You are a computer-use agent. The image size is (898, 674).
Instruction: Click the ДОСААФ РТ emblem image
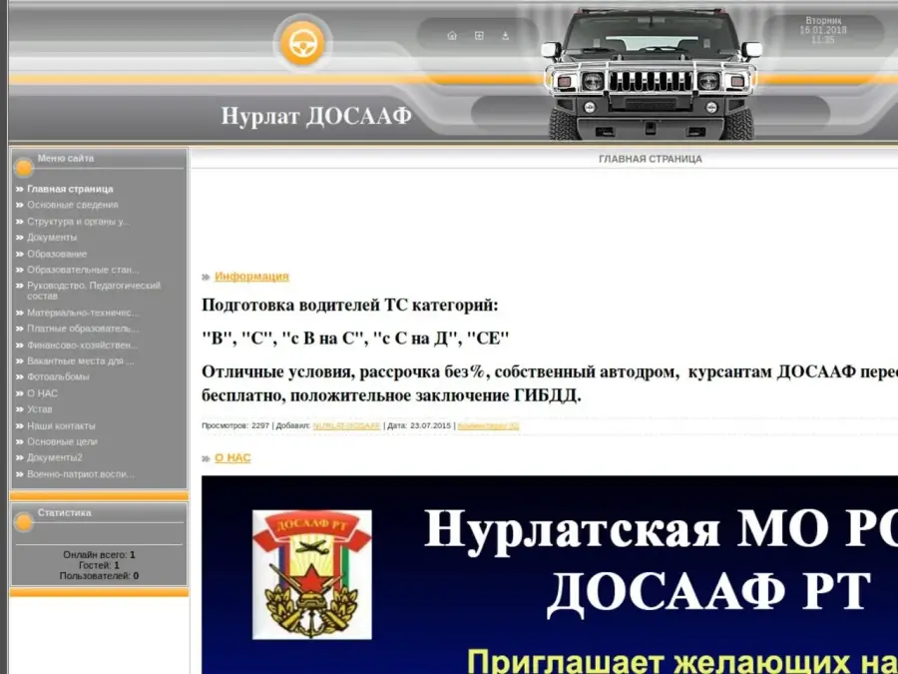[x=311, y=574]
